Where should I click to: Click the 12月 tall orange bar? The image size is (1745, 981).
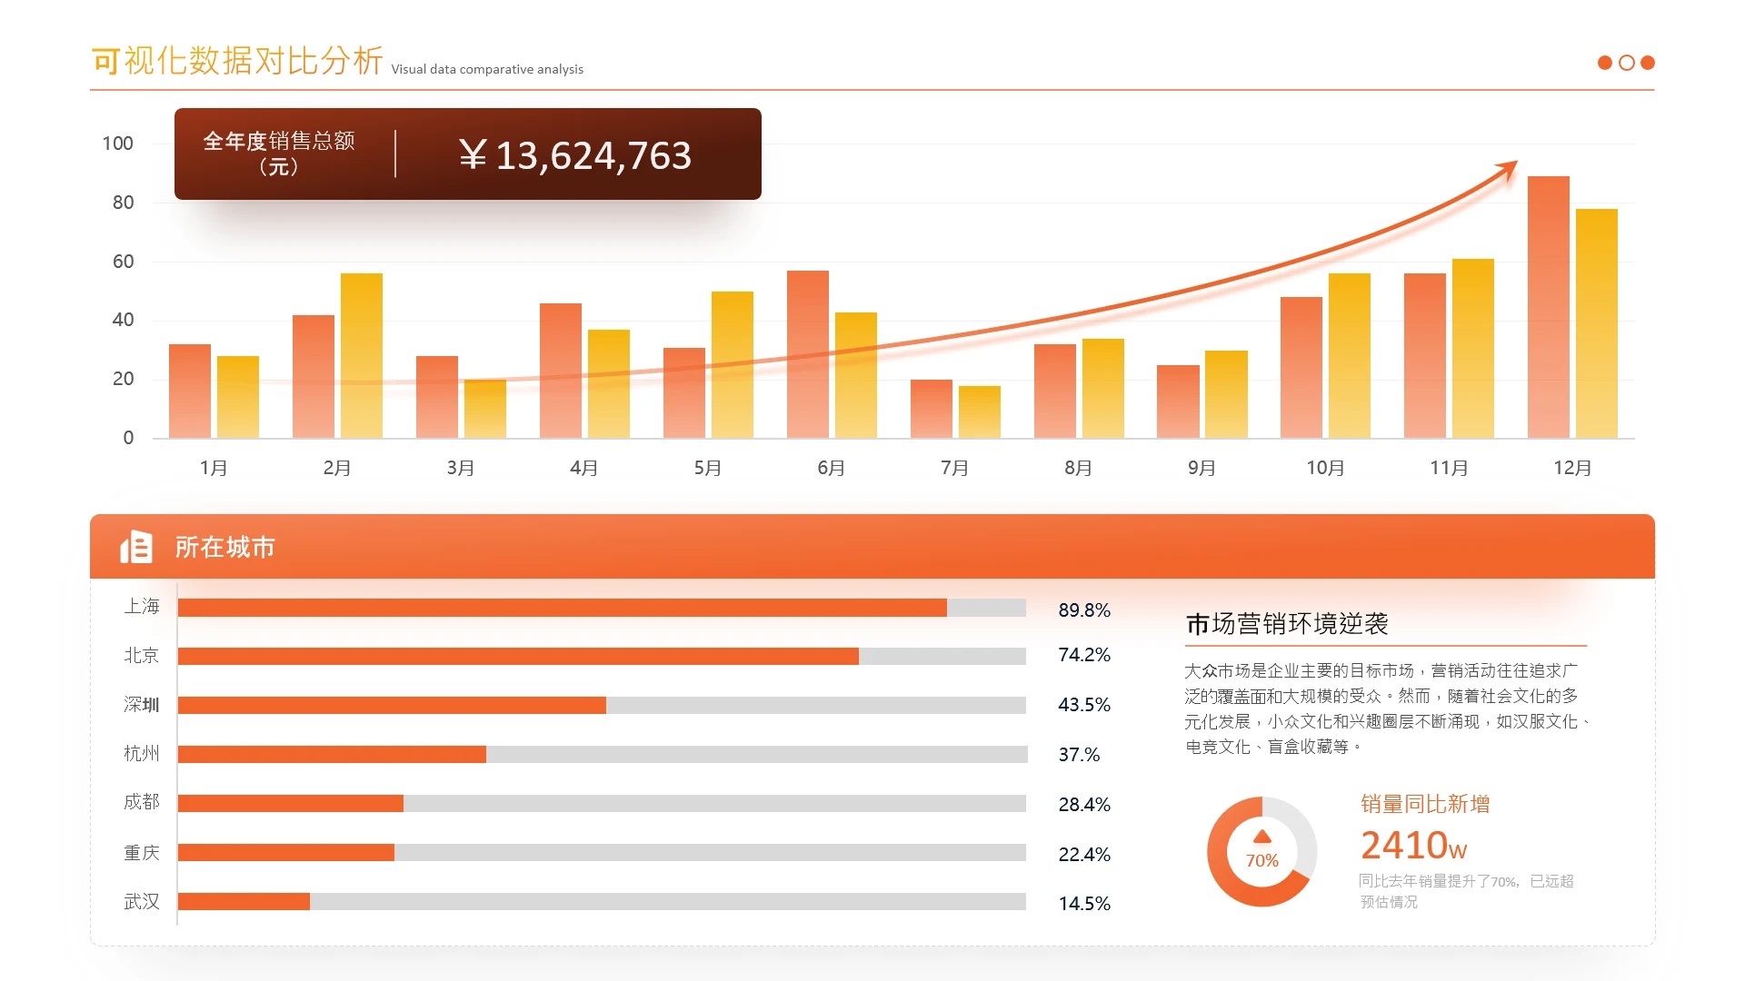(1548, 309)
